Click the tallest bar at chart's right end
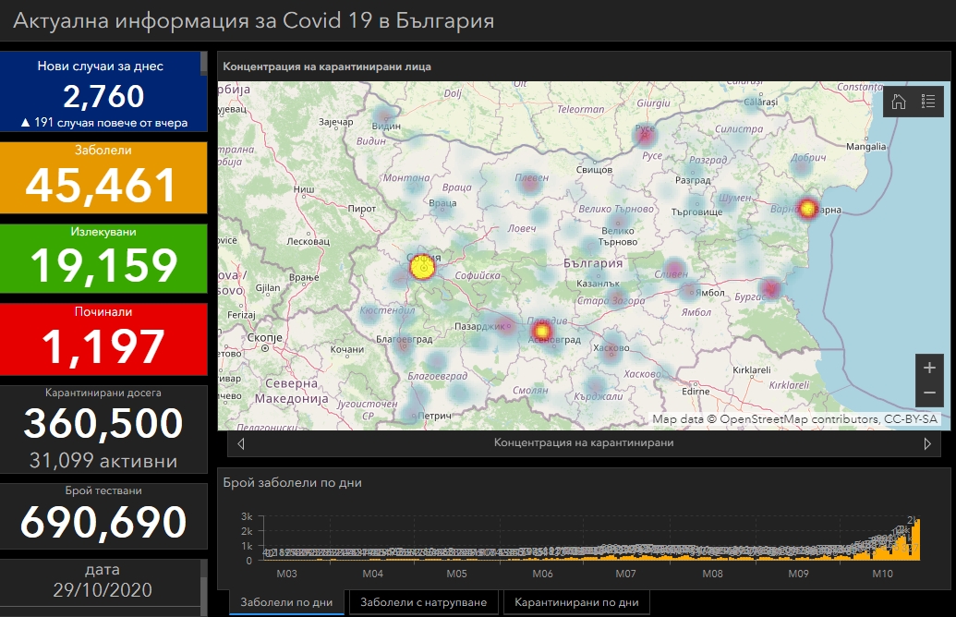 pos(916,539)
